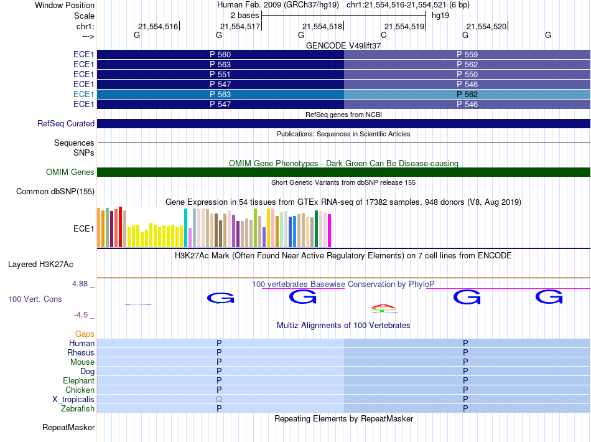Click the X_tropicalis species label
This screenshot has width=591, height=442.
coord(73,400)
